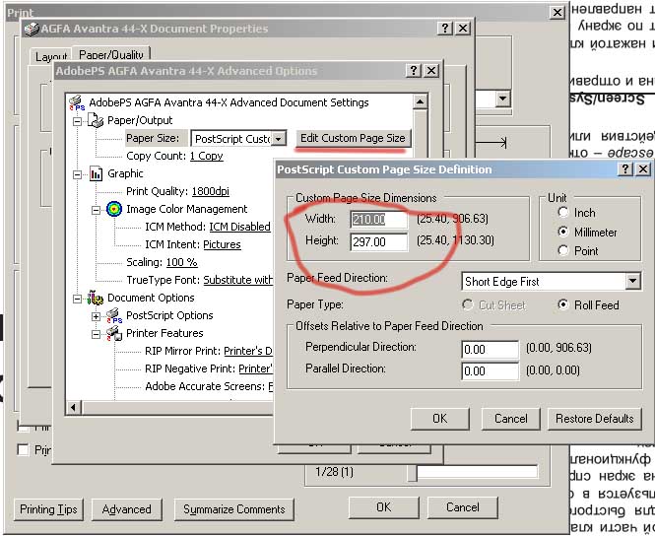Click the 'ICM Disabled' method value
The width and height of the screenshot is (655, 536).
pos(239,227)
